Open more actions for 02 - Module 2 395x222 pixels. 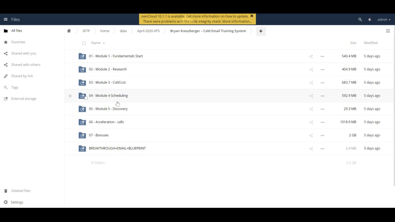(x=322, y=70)
